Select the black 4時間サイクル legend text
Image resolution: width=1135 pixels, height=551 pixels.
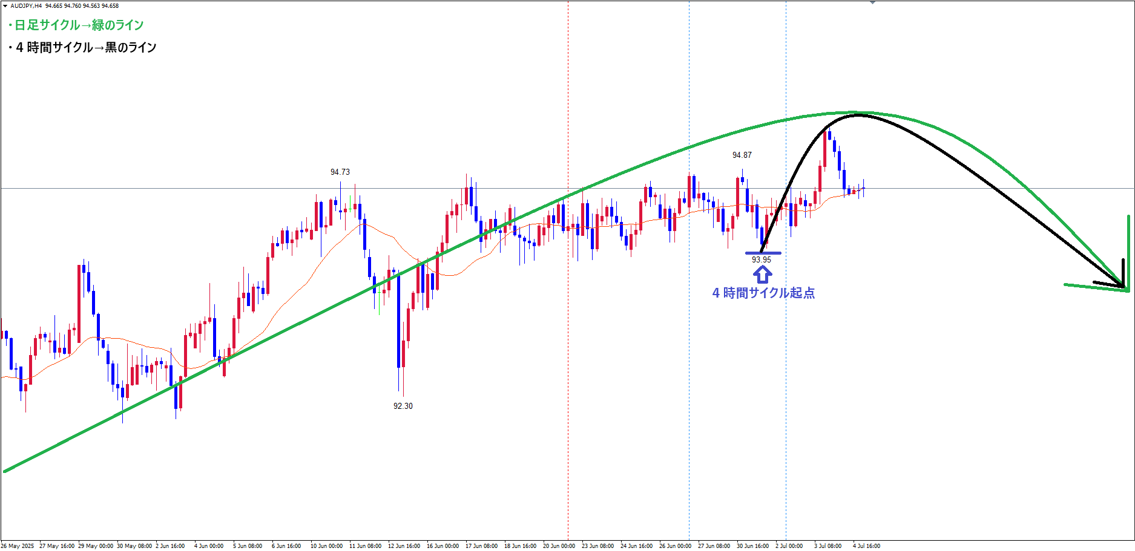pos(83,47)
